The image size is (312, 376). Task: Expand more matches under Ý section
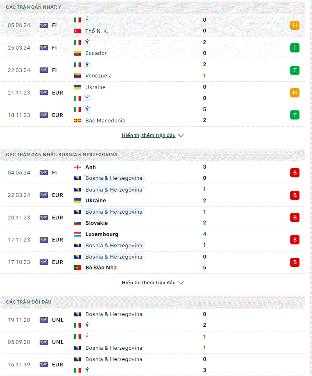point(153,135)
